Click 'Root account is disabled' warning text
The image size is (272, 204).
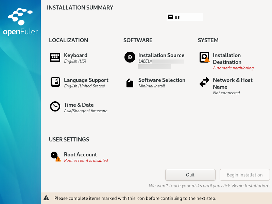click(x=86, y=160)
